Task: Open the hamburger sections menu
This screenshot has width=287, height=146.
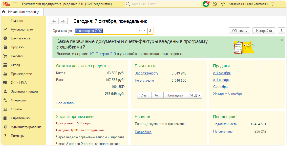Action: [x=15, y=4]
